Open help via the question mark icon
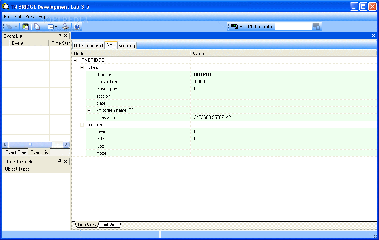 [x=77, y=27]
